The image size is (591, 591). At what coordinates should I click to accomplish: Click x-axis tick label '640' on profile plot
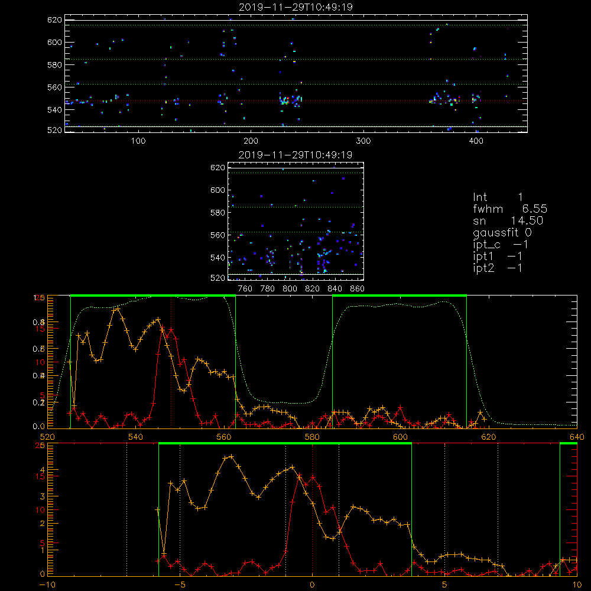click(x=577, y=437)
